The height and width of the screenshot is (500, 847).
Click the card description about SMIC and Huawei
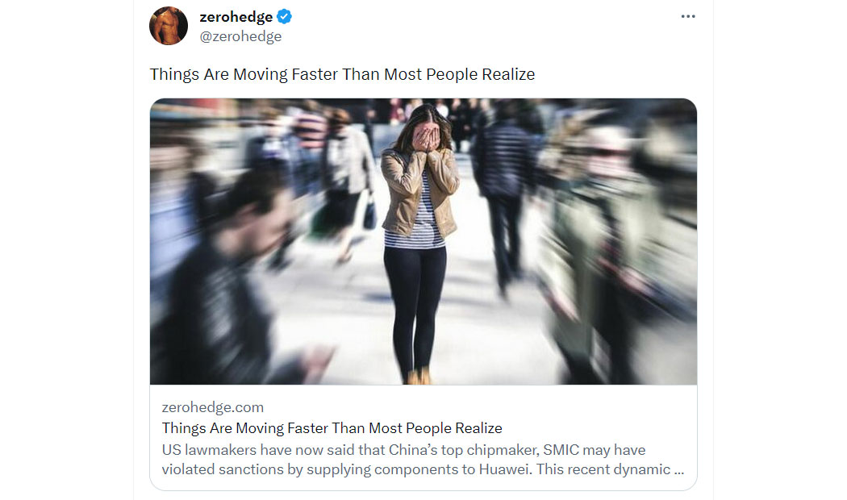tap(423, 460)
